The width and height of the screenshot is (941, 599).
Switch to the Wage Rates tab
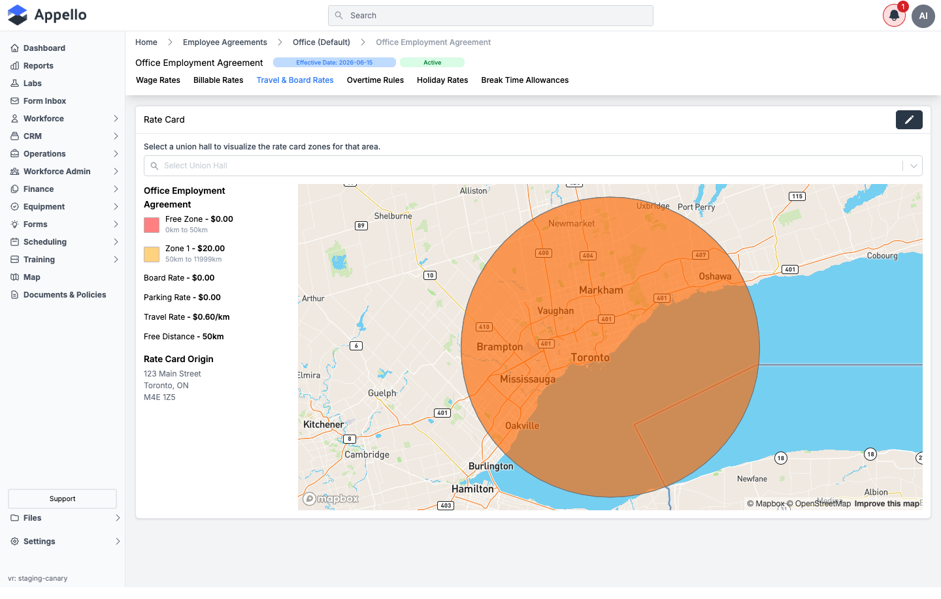(158, 80)
